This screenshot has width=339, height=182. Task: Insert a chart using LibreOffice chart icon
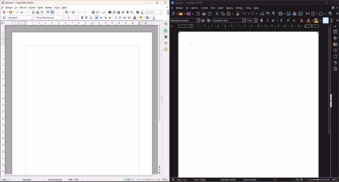294,14
